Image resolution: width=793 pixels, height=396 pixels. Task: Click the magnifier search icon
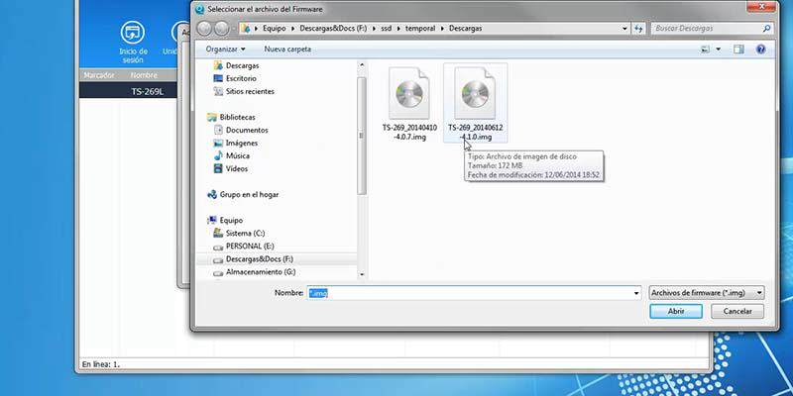766,29
